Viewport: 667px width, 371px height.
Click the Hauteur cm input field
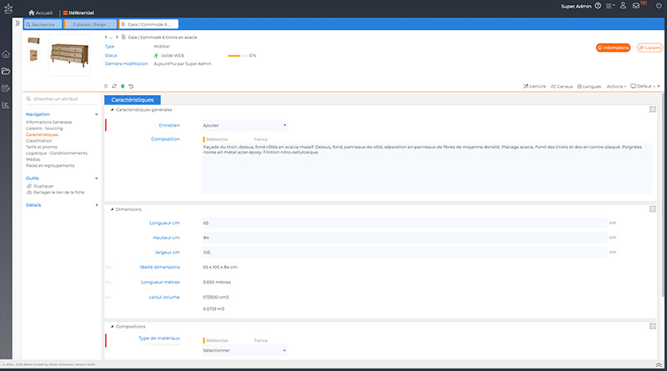(404, 238)
